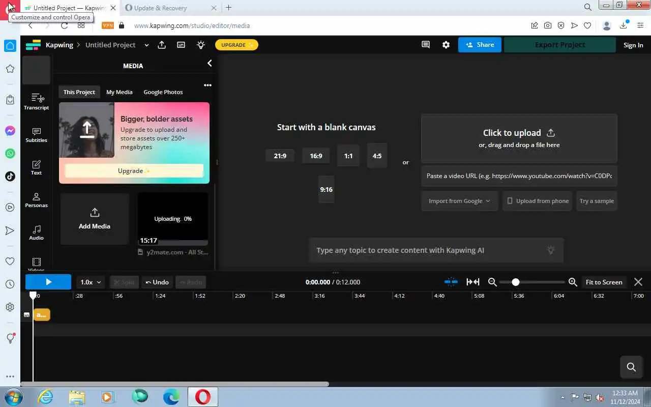Switch to This Project tab
Viewport: 651px width, 407px height.
(79, 92)
